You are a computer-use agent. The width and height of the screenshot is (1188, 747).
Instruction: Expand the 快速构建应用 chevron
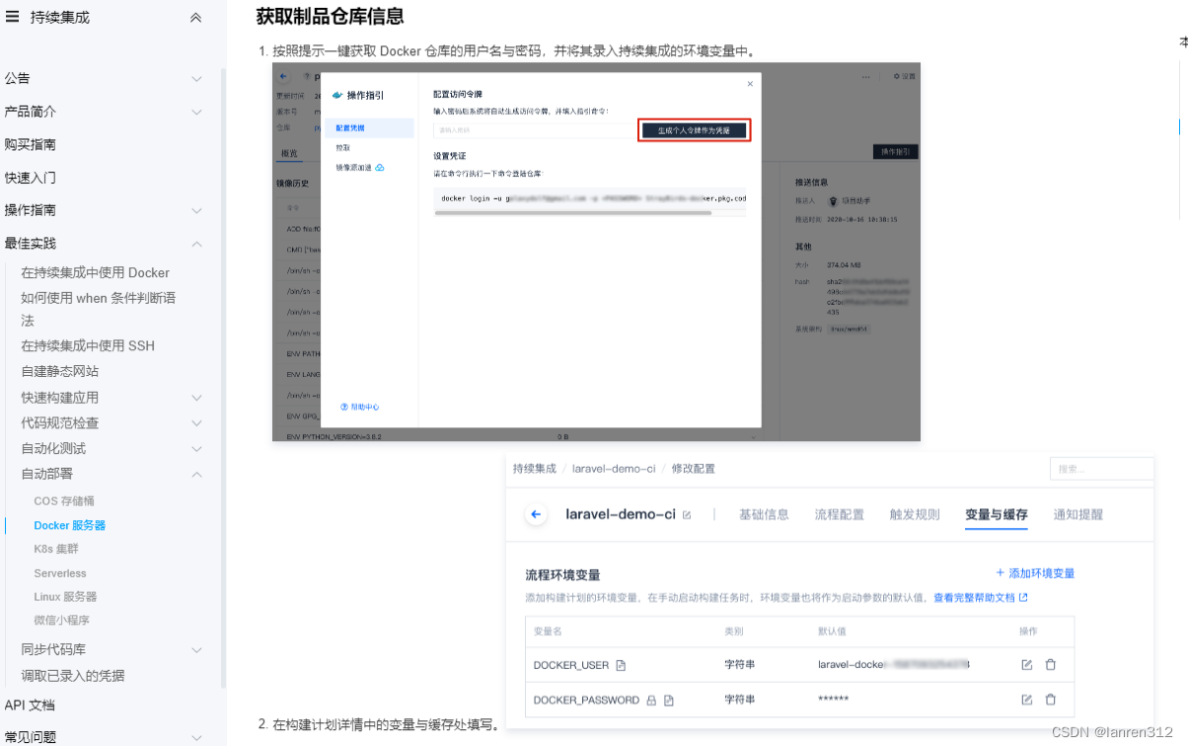(196, 398)
